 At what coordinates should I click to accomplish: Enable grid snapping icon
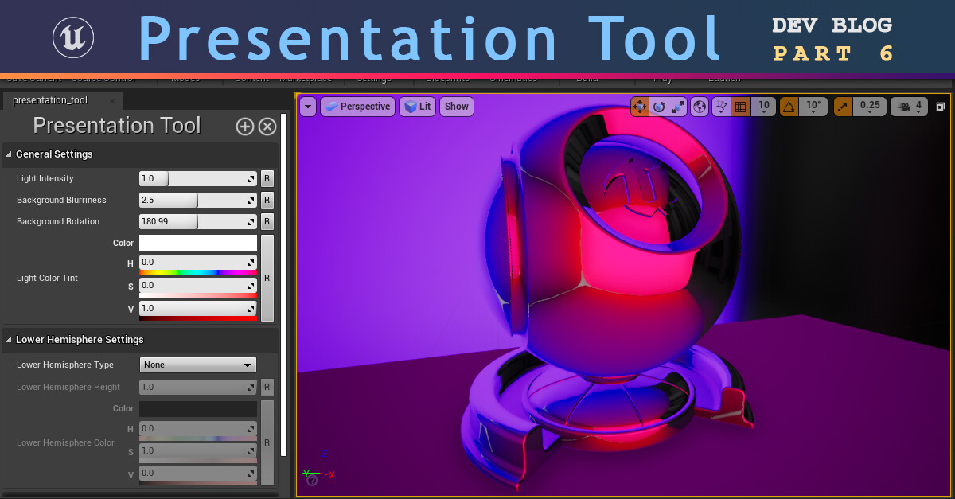point(740,106)
